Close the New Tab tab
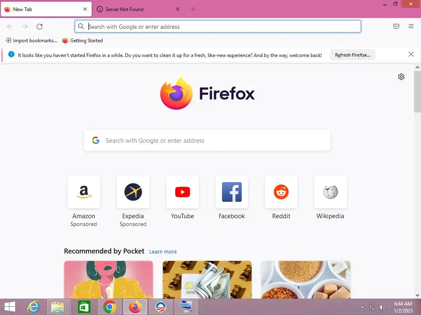Screen dimensions: 421x315 click(x=85, y=9)
